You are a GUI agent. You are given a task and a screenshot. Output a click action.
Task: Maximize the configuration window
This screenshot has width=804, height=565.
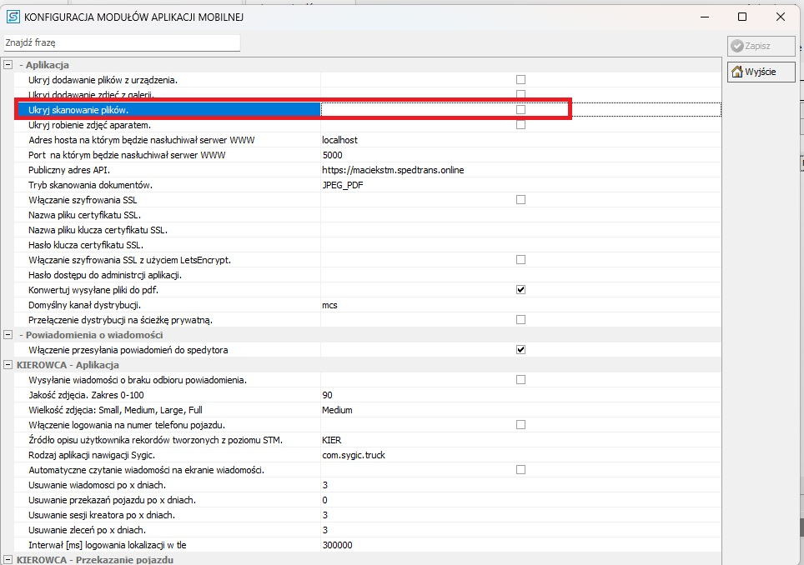(x=742, y=17)
